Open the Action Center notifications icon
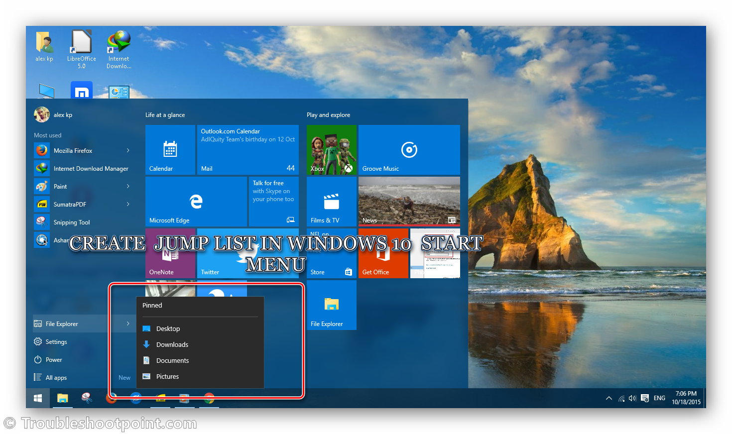 coord(645,398)
